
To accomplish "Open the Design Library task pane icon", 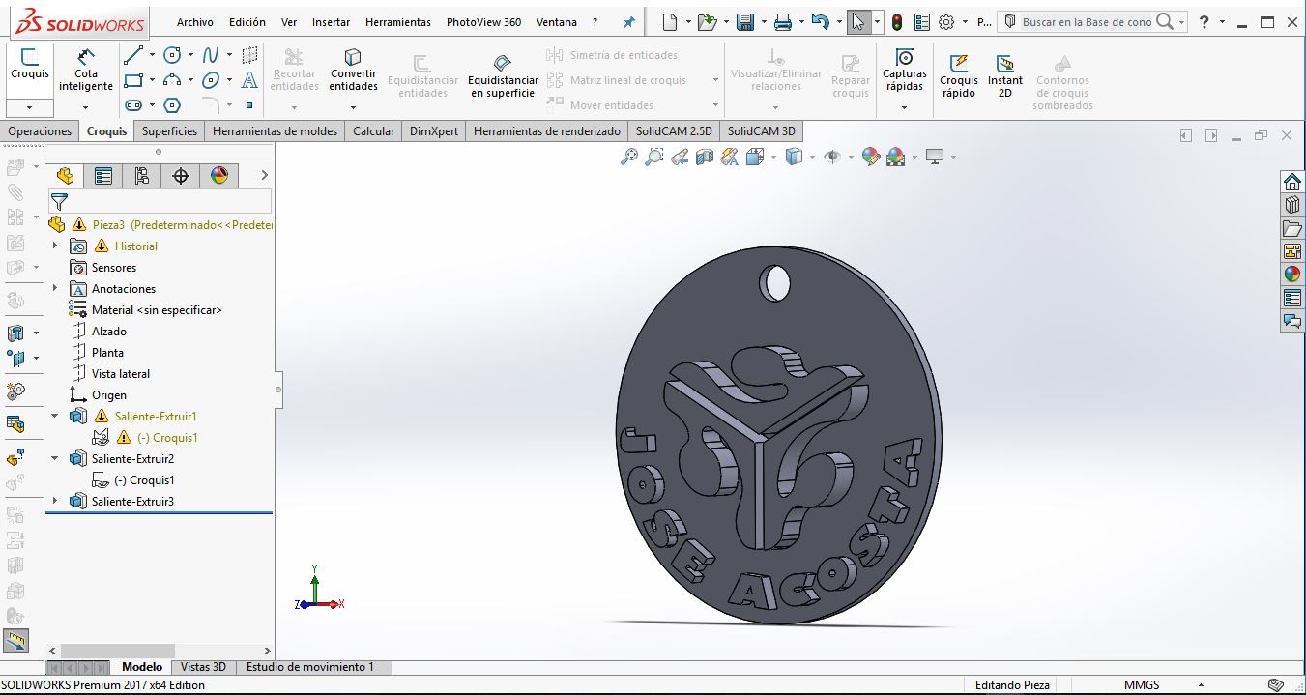I will [1292, 205].
